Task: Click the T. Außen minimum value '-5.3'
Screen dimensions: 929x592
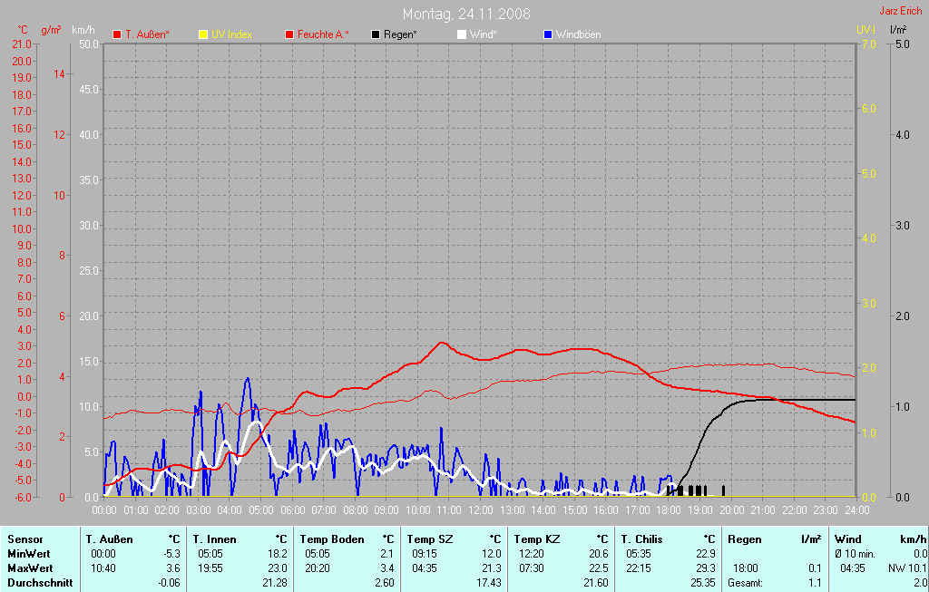Action: tap(171, 554)
